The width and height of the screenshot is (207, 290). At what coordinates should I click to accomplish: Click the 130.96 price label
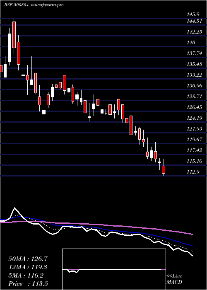194,86
